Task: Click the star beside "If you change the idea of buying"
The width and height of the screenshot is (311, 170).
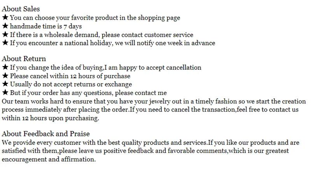Action: [5, 67]
